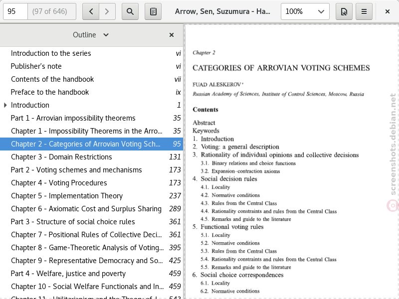Open the hamburger view options menu

click(x=364, y=11)
